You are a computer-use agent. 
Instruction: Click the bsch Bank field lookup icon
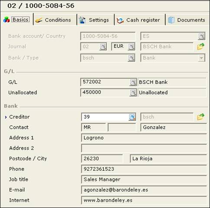click(131, 58)
